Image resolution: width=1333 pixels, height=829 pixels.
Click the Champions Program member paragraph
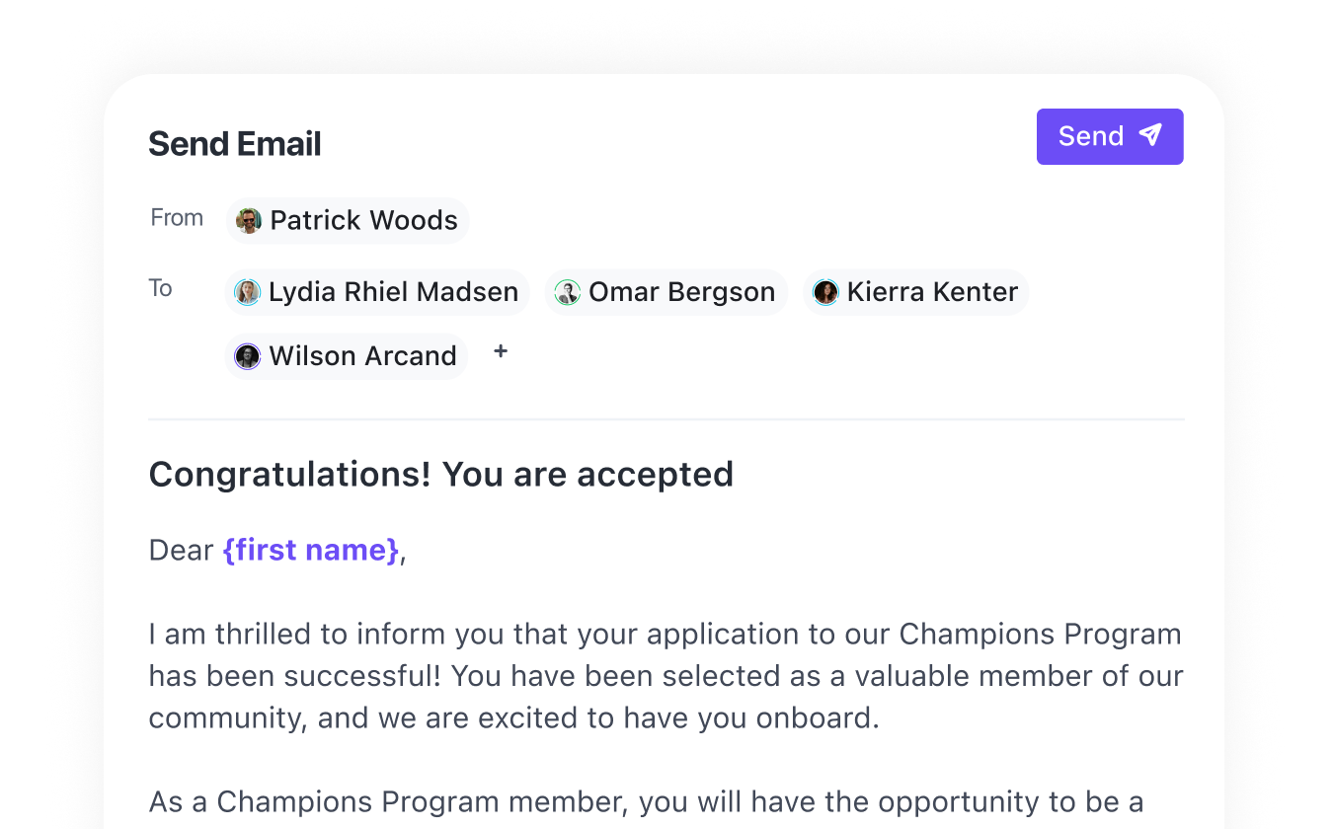(646, 801)
